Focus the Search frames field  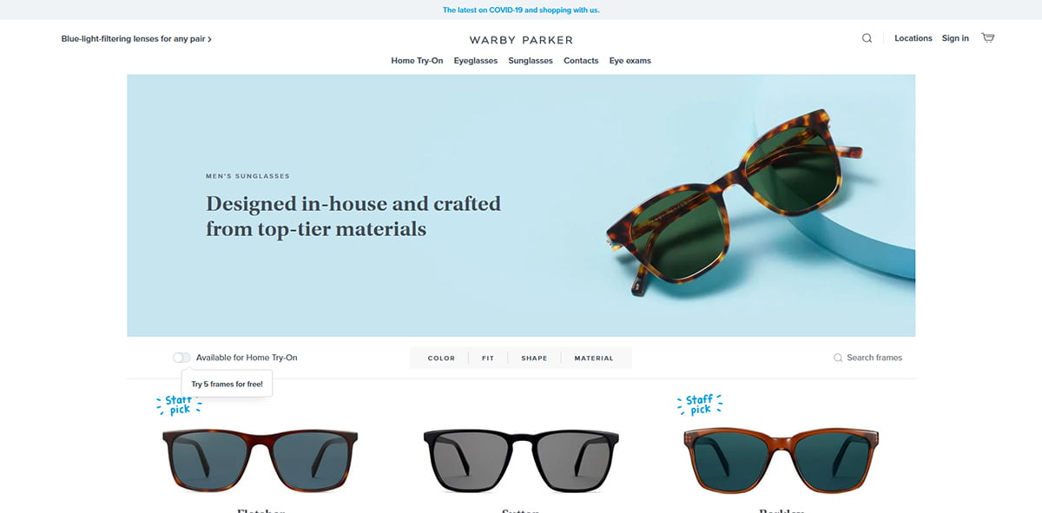[868, 358]
